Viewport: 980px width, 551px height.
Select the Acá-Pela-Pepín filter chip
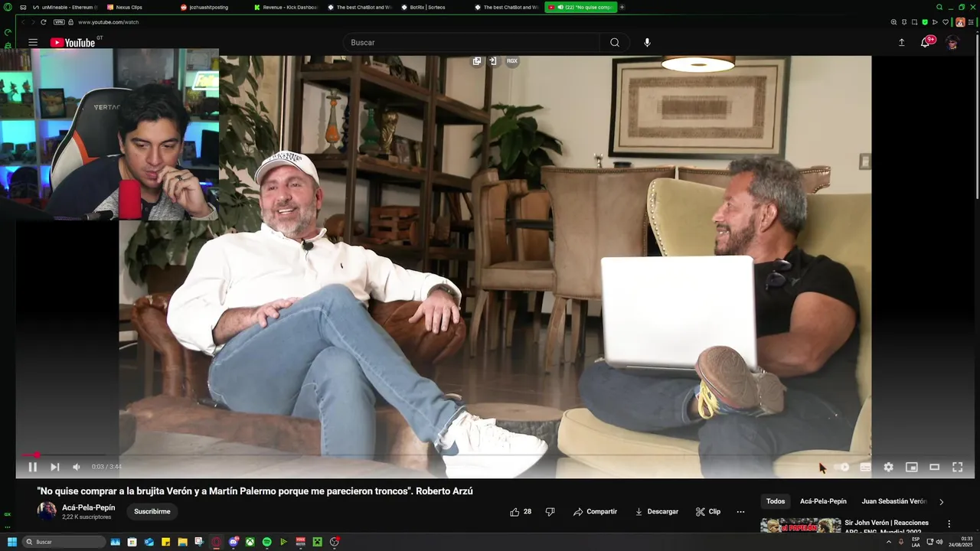(x=823, y=501)
